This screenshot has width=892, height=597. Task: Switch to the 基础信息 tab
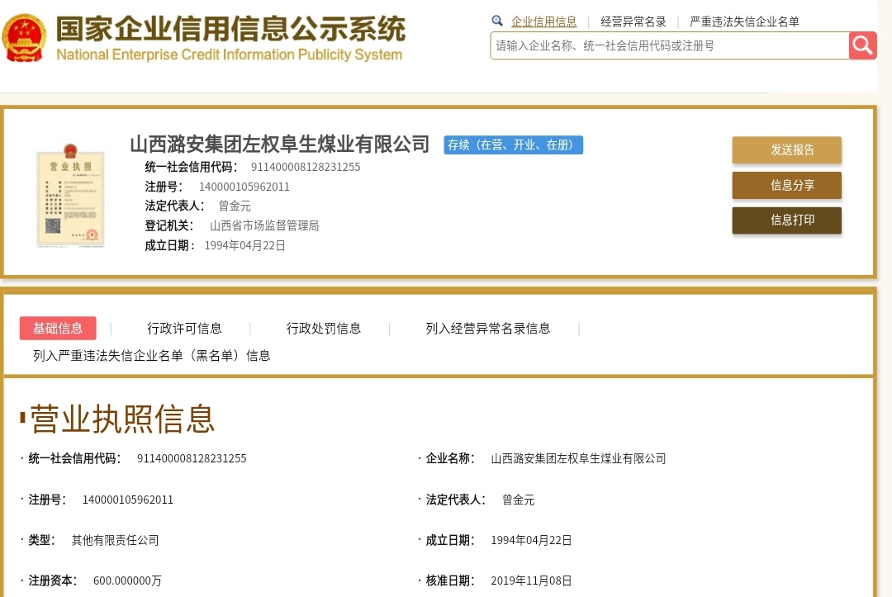[x=58, y=328]
